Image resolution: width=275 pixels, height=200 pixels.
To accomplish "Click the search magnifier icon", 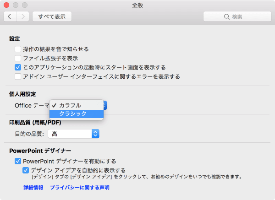I will click(226, 17).
